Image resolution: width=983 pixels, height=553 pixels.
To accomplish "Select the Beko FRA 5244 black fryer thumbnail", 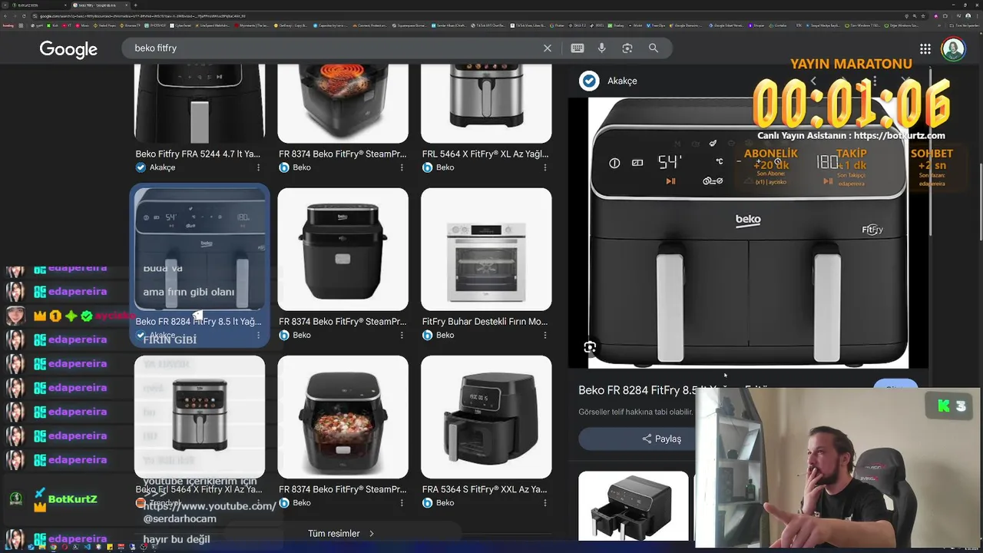I will (200, 104).
